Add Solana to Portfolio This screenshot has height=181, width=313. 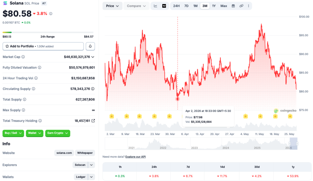click(43, 46)
